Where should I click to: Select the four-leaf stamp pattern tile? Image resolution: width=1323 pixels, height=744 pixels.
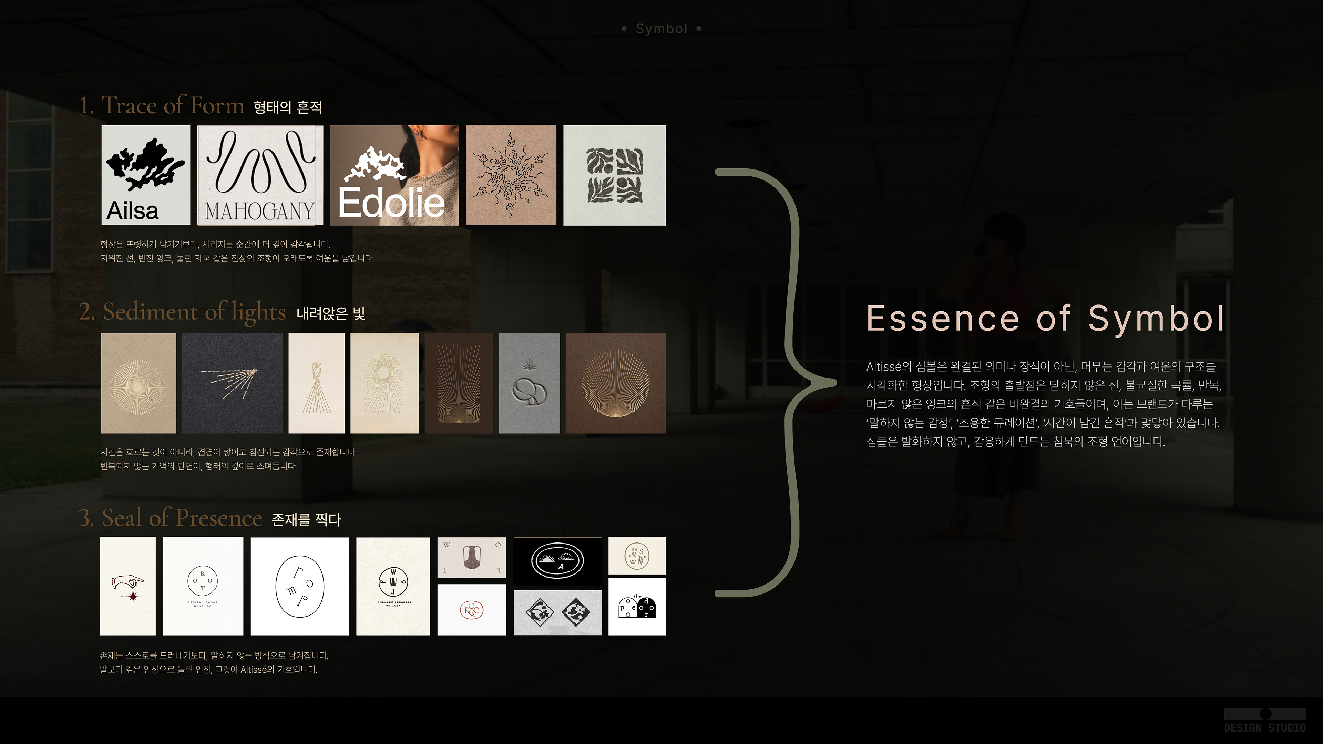pyautogui.click(x=614, y=175)
